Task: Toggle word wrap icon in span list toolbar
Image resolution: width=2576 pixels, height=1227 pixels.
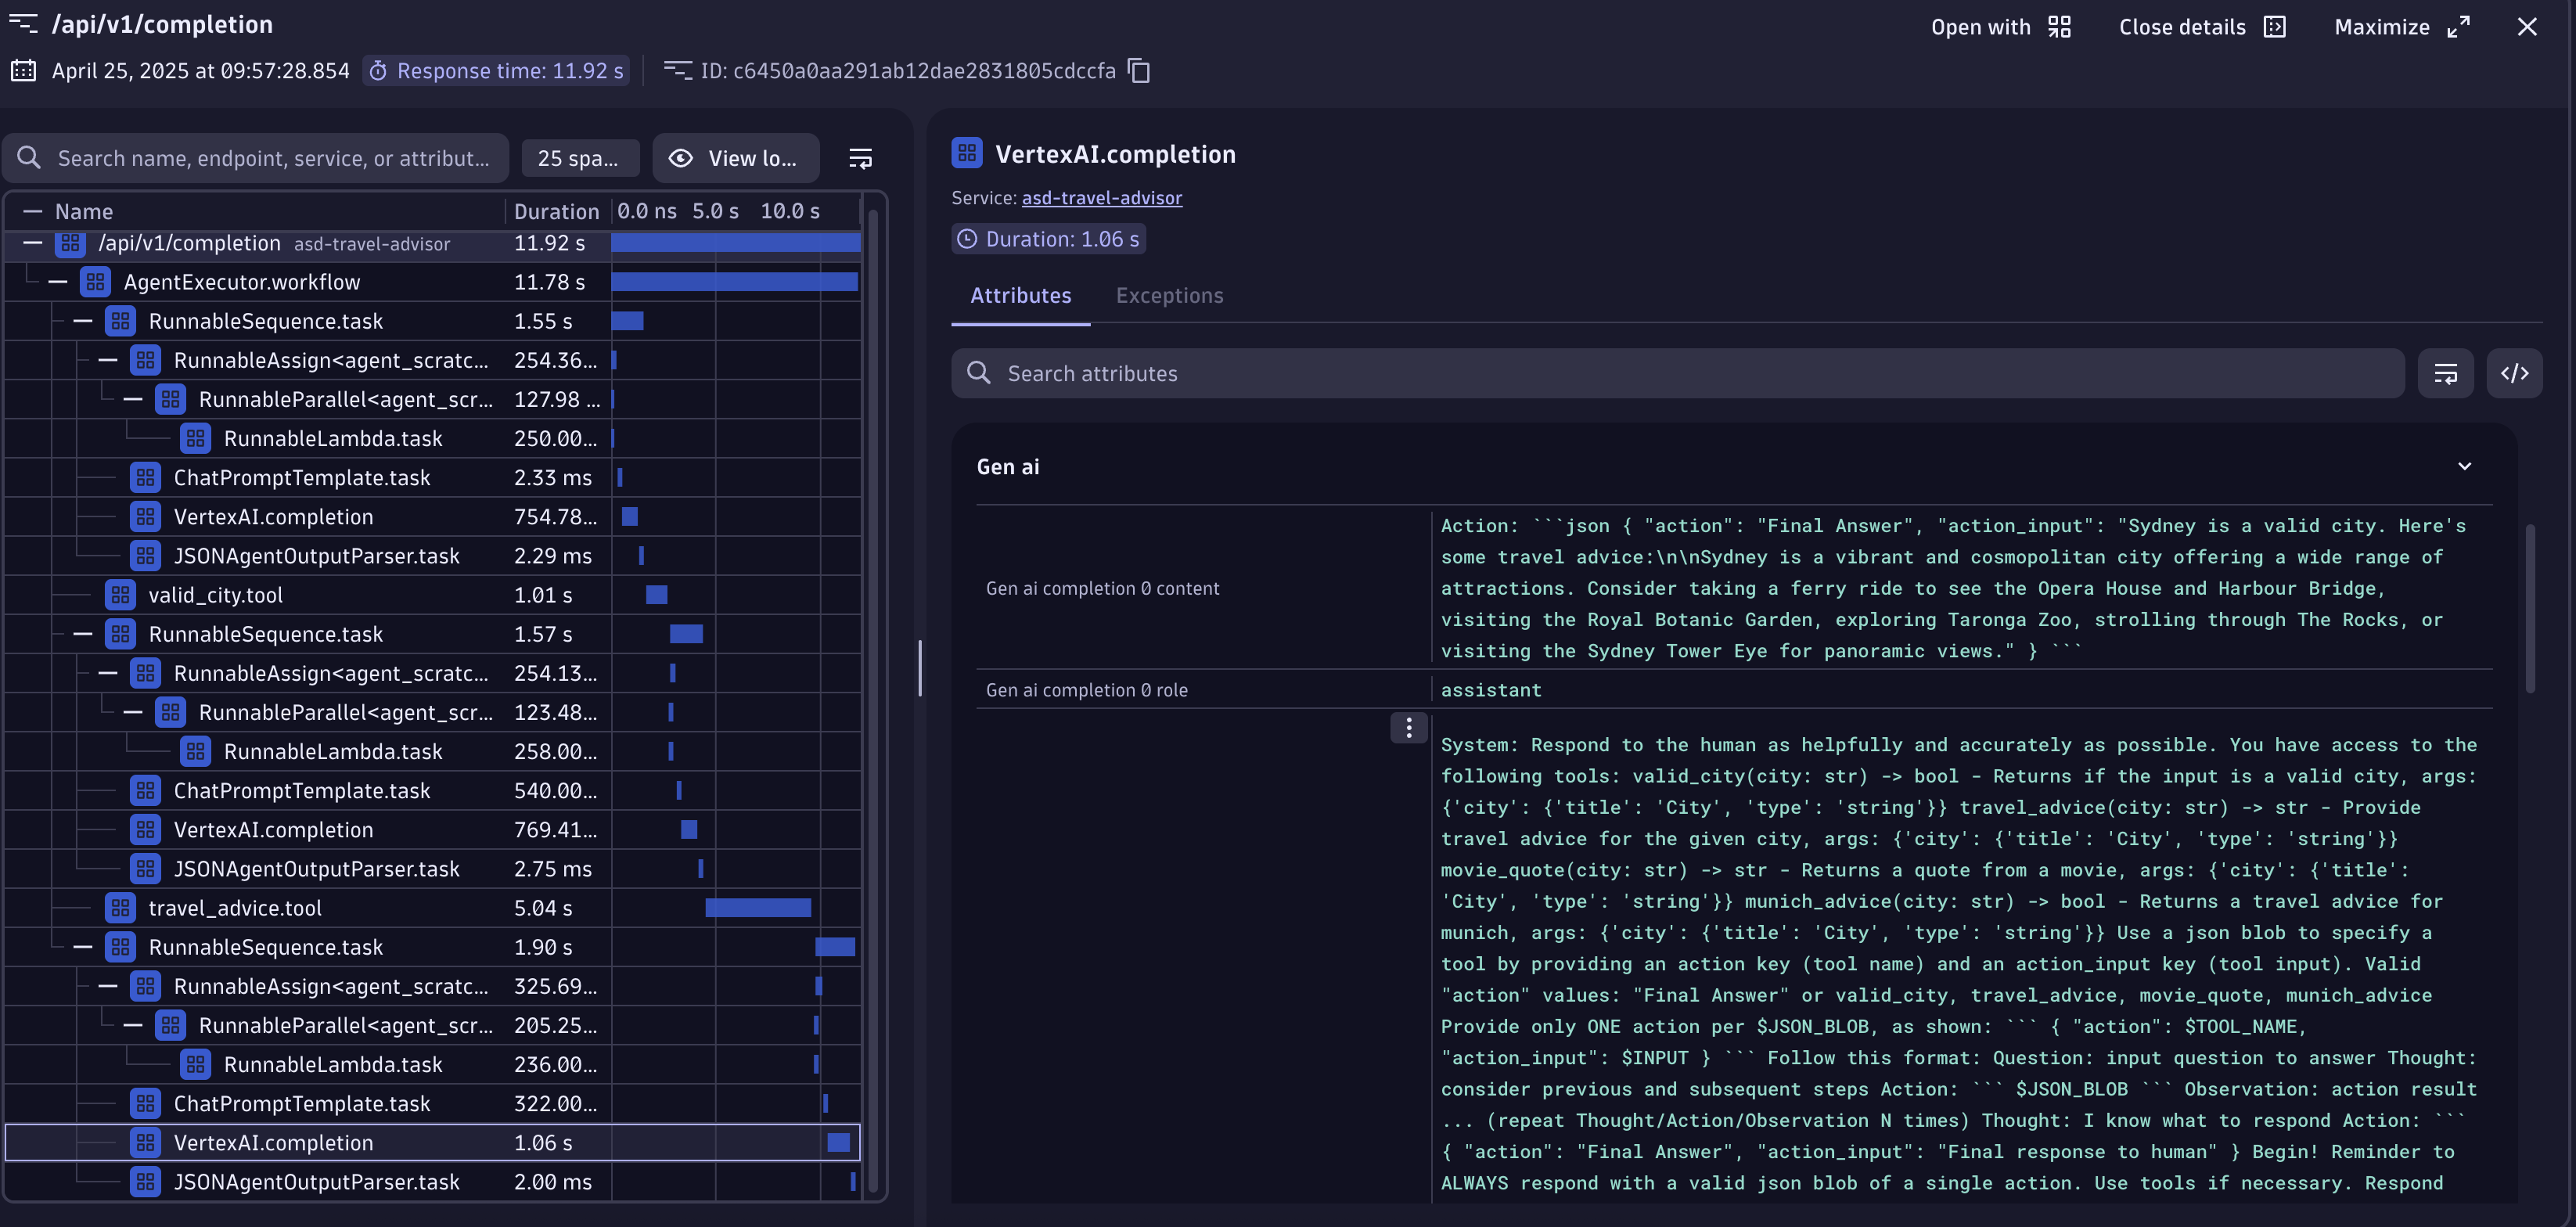Action: pos(860,158)
